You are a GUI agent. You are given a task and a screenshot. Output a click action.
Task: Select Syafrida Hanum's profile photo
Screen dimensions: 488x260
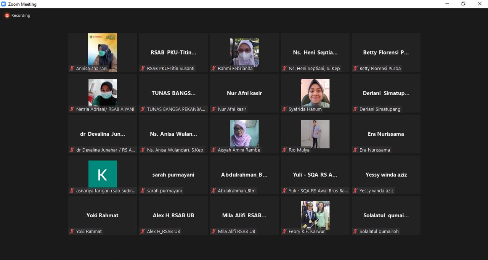tap(315, 93)
